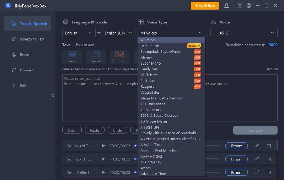Image resolution: width=284 pixels, height=180 pixels.
Task: Click the first Squidward clip progress slider handle
Action: [135, 146]
